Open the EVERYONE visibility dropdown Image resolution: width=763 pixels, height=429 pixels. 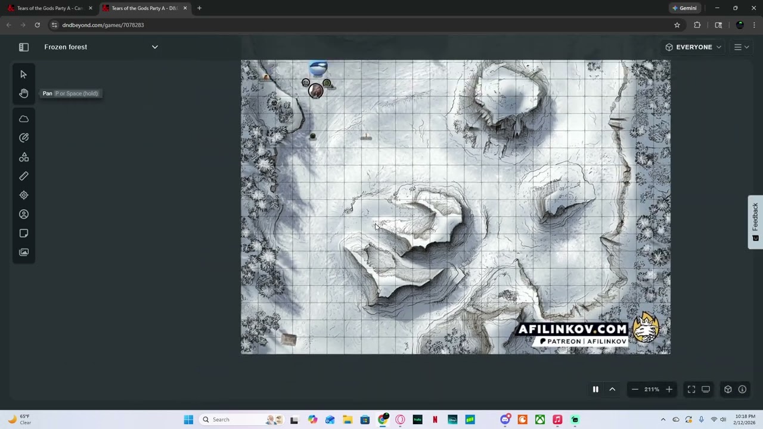click(693, 47)
